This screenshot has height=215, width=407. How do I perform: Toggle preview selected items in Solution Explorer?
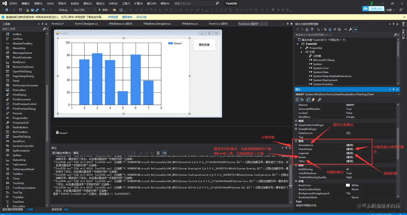click(x=355, y=30)
